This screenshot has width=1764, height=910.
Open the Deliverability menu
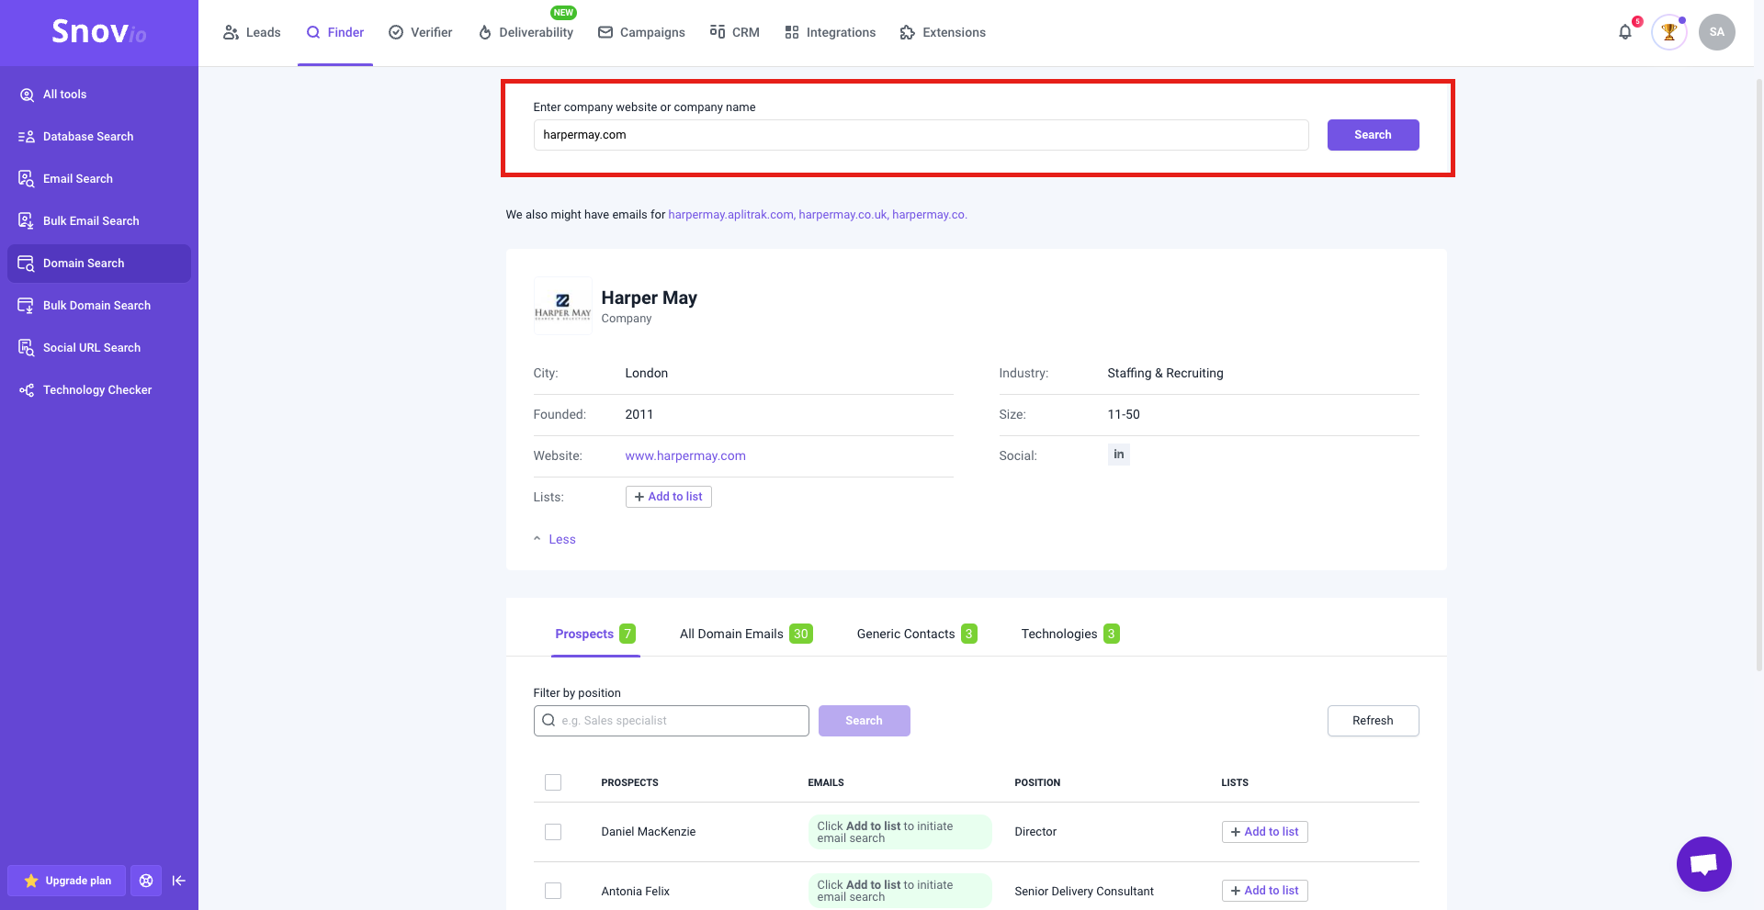[526, 32]
